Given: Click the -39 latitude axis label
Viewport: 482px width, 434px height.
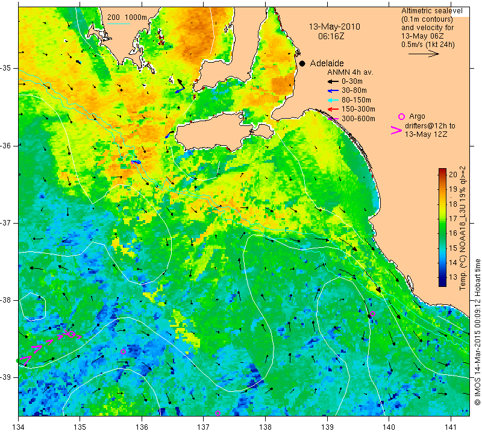Looking at the screenshot, I should pyautogui.click(x=6, y=377).
